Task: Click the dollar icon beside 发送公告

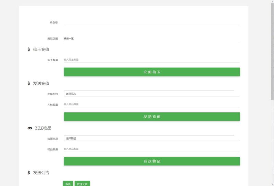Action: [x=29, y=173]
